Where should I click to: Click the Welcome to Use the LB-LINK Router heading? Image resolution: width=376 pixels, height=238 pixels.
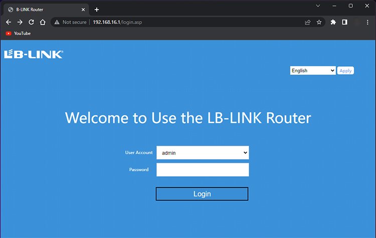[x=188, y=118]
